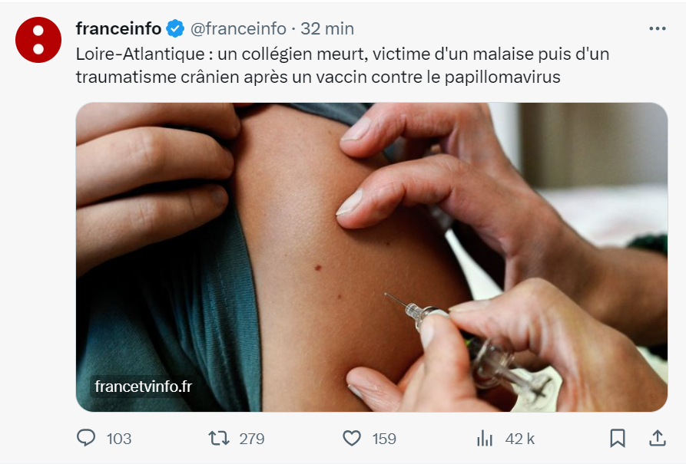Click the retweet arrows icon
The image size is (686, 464).
pos(219,438)
